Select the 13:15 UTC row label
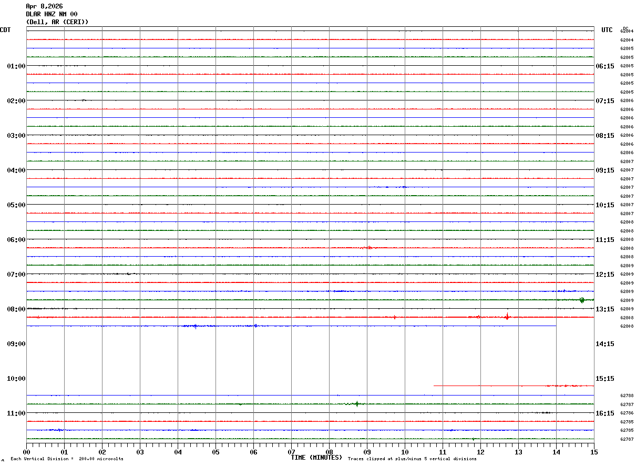 604,309
